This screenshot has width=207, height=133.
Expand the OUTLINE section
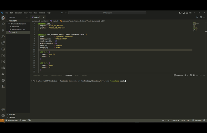click(12, 114)
